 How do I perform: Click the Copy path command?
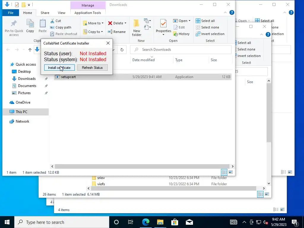click(x=61, y=27)
